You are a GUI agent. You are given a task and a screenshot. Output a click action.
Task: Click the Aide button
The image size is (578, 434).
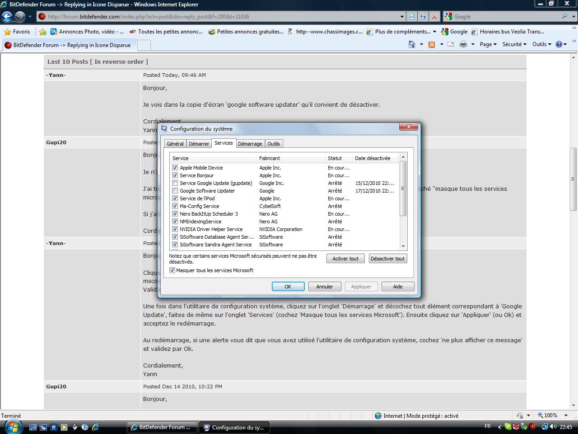pos(397,287)
